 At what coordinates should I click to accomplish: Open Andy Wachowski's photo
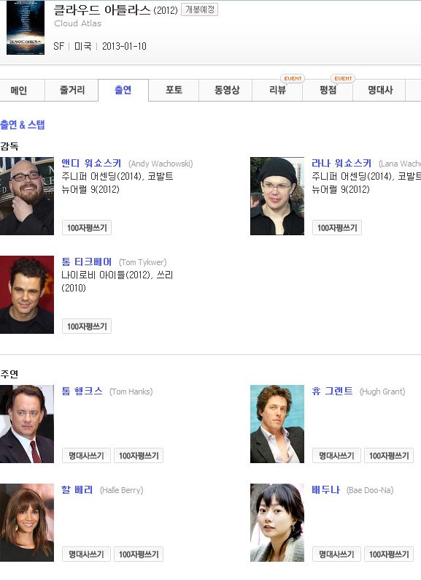pos(27,196)
